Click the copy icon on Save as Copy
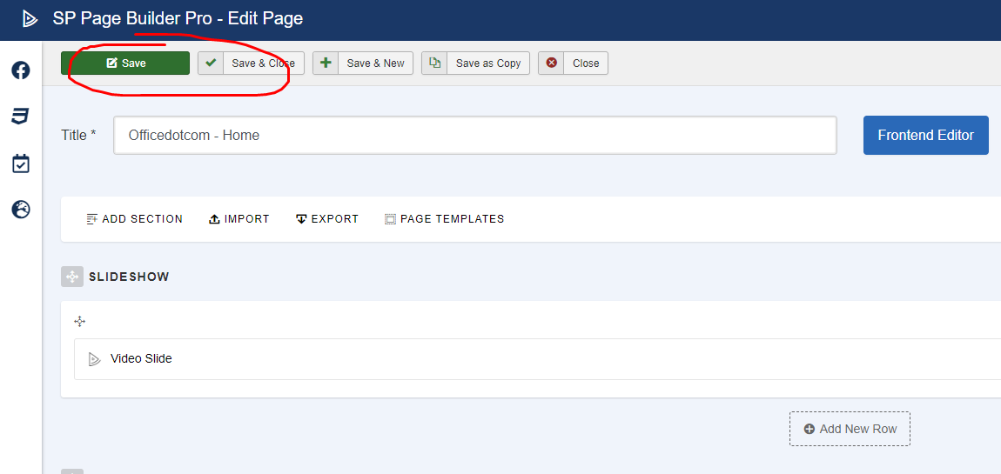Viewport: 1001px width, 474px height. tap(434, 63)
